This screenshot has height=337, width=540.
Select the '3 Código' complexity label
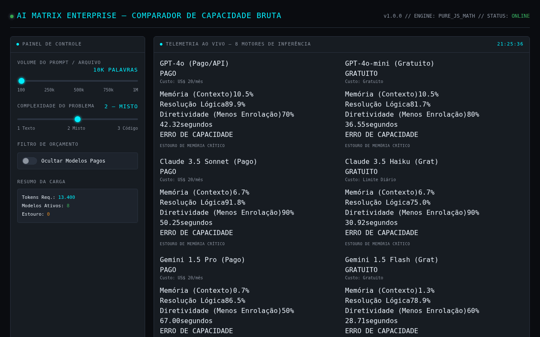point(128,128)
